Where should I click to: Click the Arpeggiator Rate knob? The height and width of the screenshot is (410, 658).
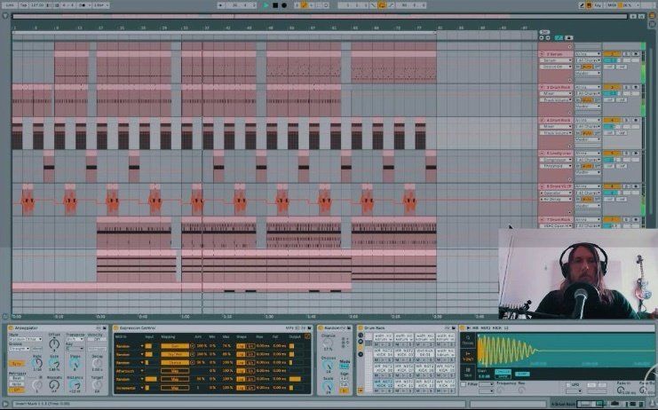[37, 364]
